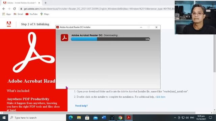216x121 pixels.
Task: Click ENG language indicator
Action: pyautogui.click(x=192, y=118)
